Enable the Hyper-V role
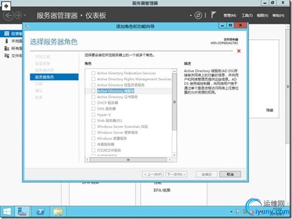This screenshot has height=219, width=292. [x=93, y=115]
